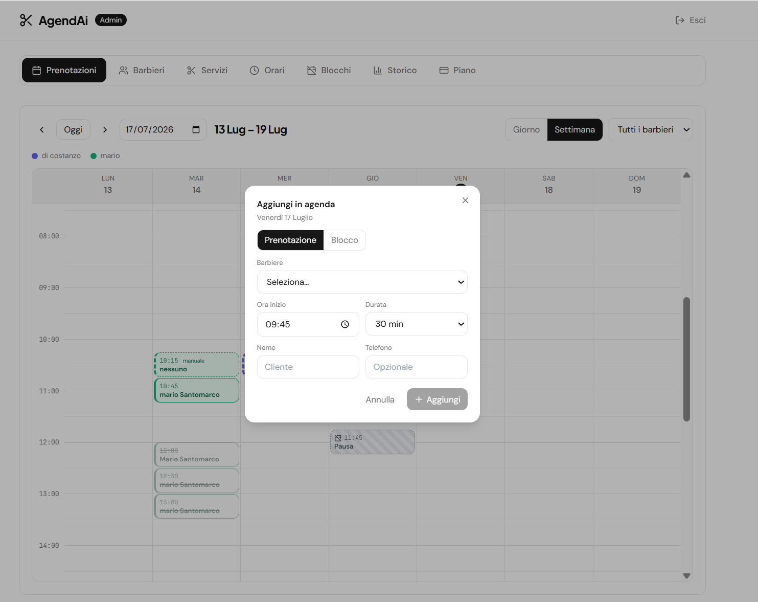The image size is (758, 602).
Task: Select Prenotazione mode in dialog
Action: point(290,240)
